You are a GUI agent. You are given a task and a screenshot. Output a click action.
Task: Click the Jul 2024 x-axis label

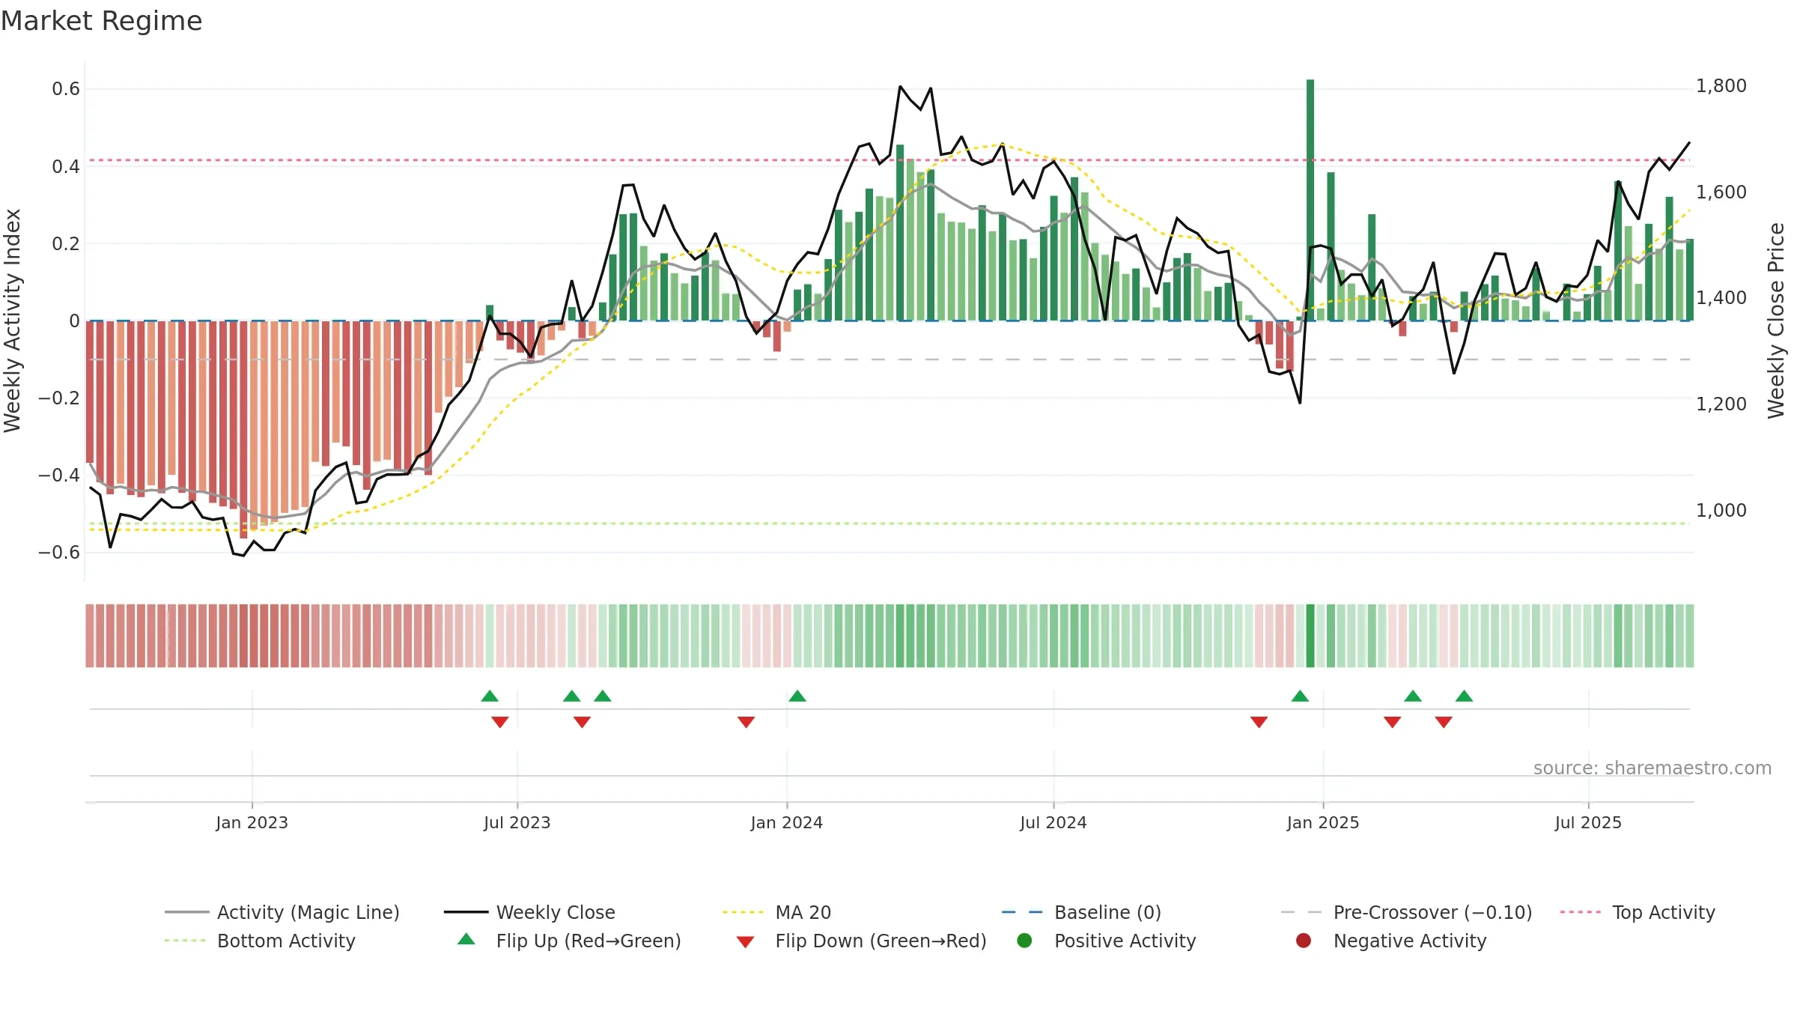(1053, 822)
